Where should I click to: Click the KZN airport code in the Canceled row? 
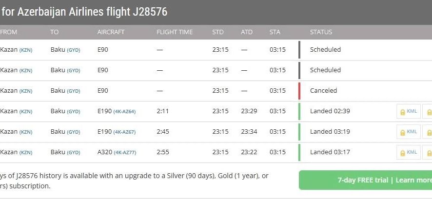click(x=26, y=91)
